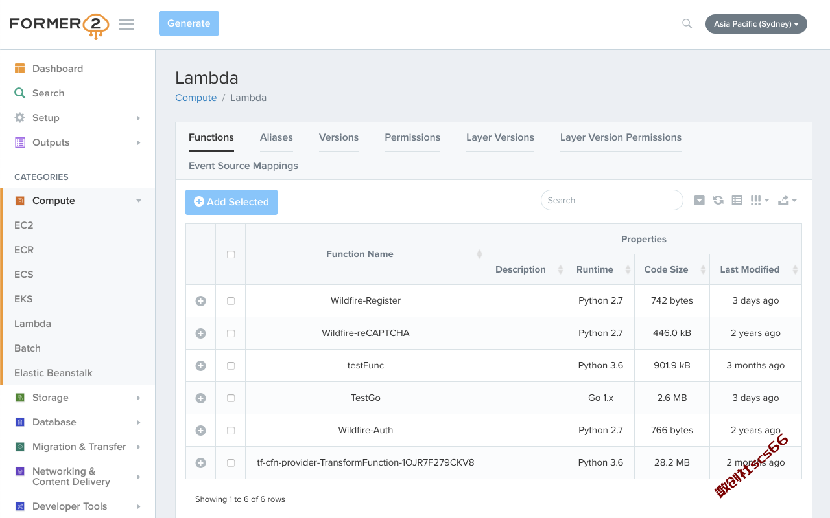The height and width of the screenshot is (518, 830).
Task: Toggle the card view list icon
Action: (x=737, y=200)
